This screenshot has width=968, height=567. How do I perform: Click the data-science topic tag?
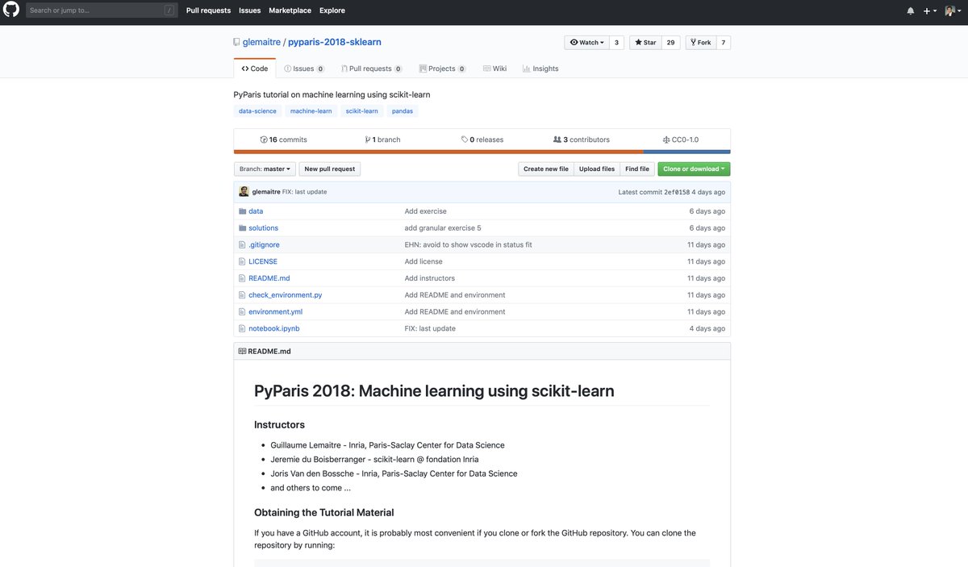257,111
